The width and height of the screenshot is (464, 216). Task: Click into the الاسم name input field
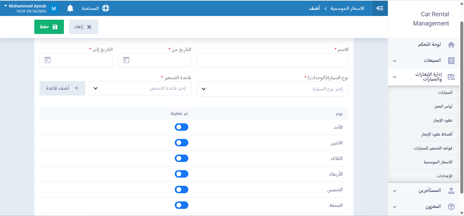[272, 60]
